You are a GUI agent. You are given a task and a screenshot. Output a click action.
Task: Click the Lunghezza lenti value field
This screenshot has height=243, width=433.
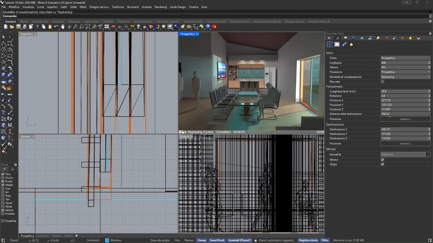pos(404,91)
